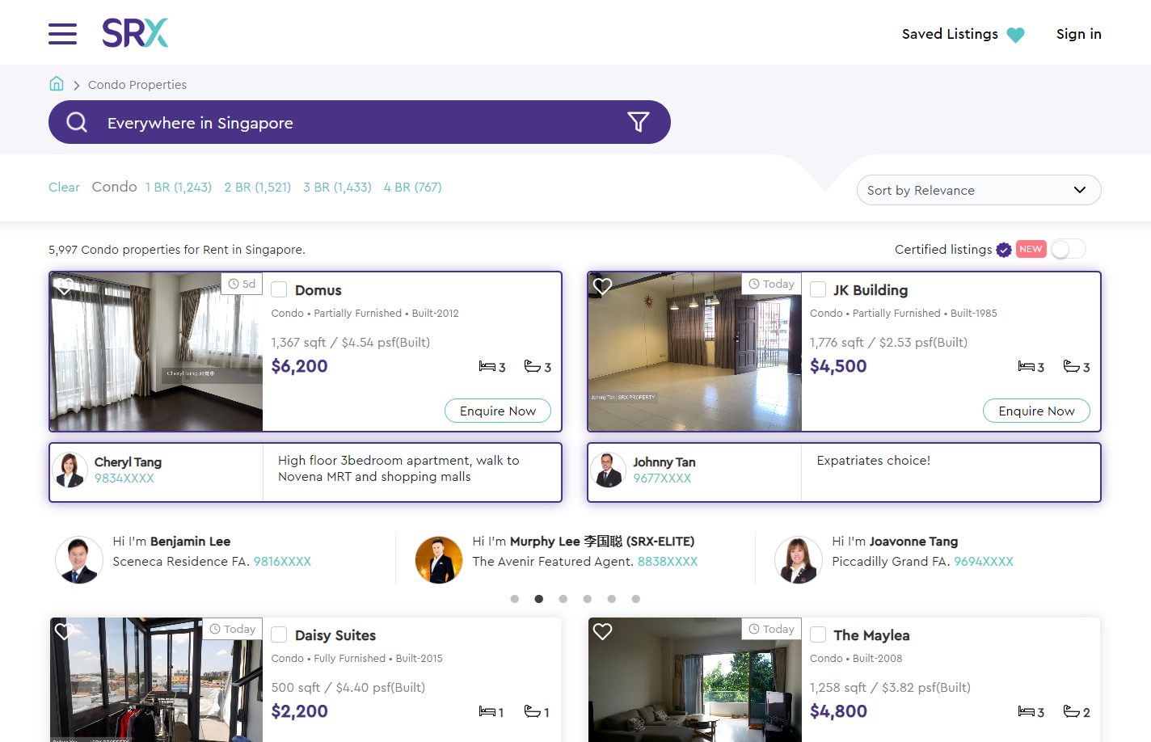Check the Daisy Suites listing checkbox
This screenshot has width=1151, height=742.
tap(279, 635)
